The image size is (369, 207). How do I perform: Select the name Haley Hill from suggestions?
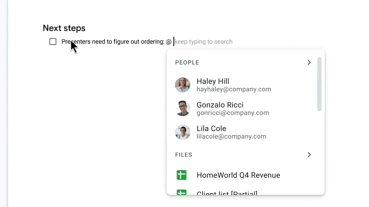coord(213,81)
